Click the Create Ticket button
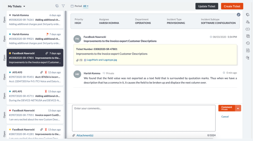 click(x=232, y=6)
